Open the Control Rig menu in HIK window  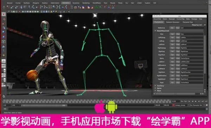[180, 19]
